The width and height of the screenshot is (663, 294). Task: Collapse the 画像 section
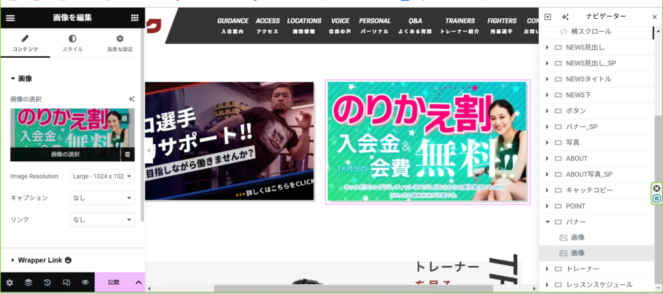tap(21, 79)
